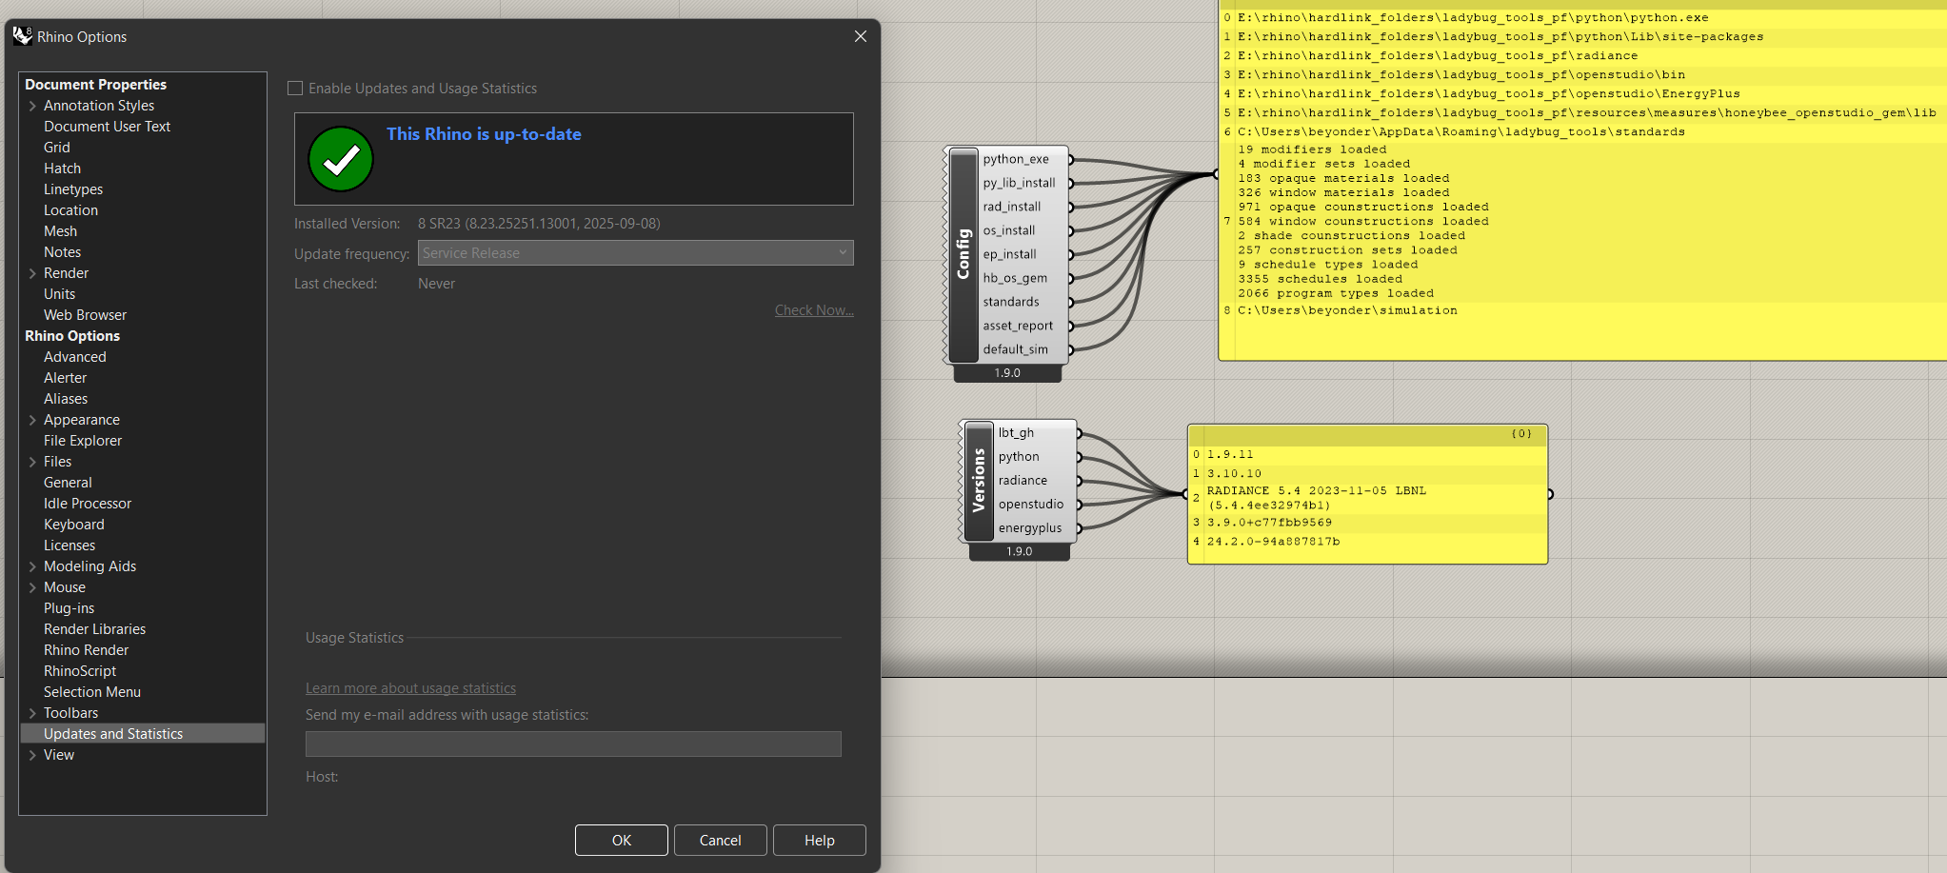The image size is (1947, 873).
Task: Click the Config component's dark icon bar
Action: pos(964,254)
